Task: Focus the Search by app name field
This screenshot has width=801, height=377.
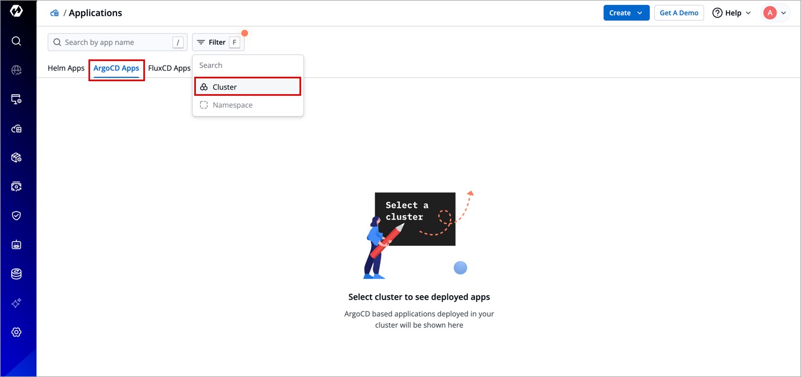Action: point(115,42)
